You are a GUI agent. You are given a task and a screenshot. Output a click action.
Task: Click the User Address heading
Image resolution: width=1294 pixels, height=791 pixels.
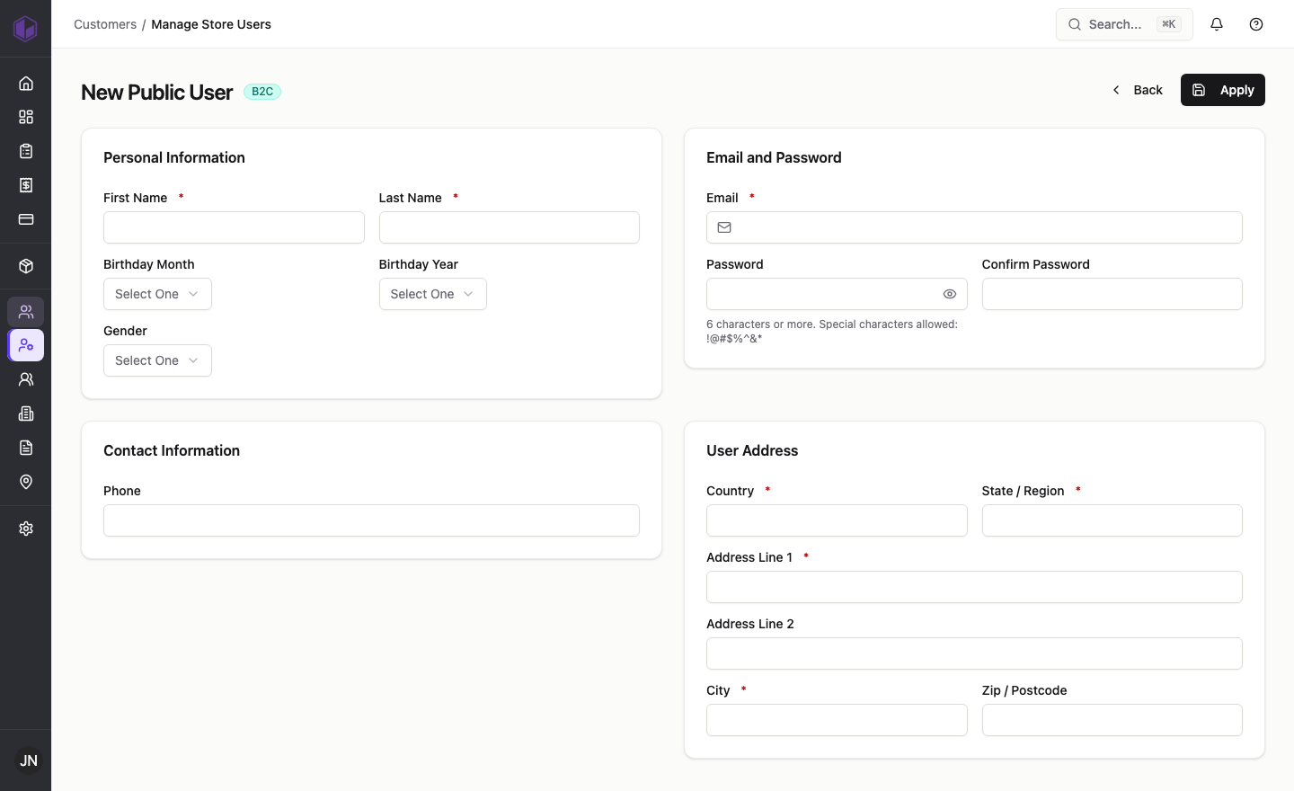click(752, 450)
